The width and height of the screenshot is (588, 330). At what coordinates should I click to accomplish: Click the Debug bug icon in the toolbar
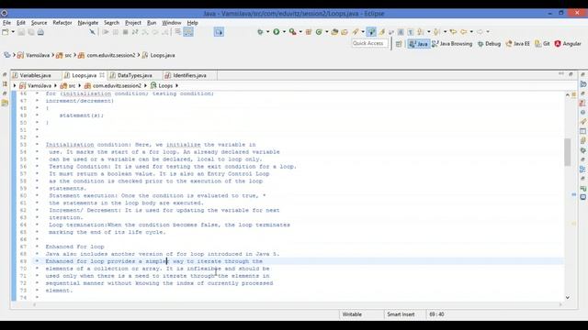coord(260,32)
